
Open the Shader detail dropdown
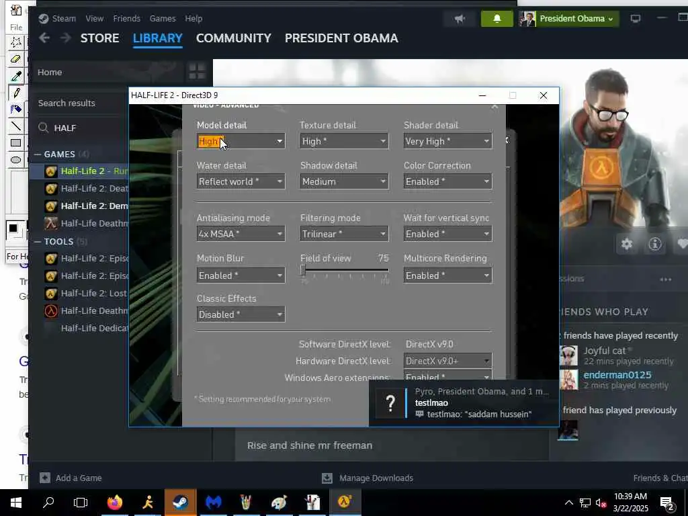pyautogui.click(x=447, y=141)
